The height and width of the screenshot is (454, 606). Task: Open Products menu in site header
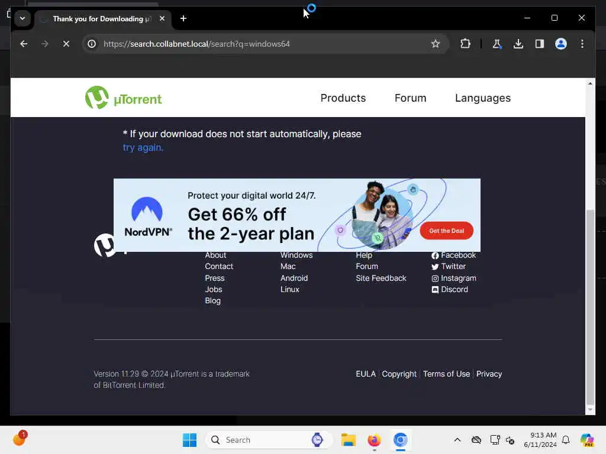(x=343, y=98)
